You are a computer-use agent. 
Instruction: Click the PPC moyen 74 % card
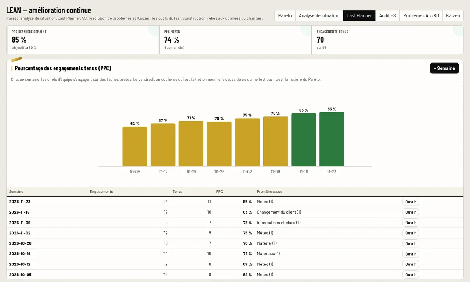click(x=235, y=40)
